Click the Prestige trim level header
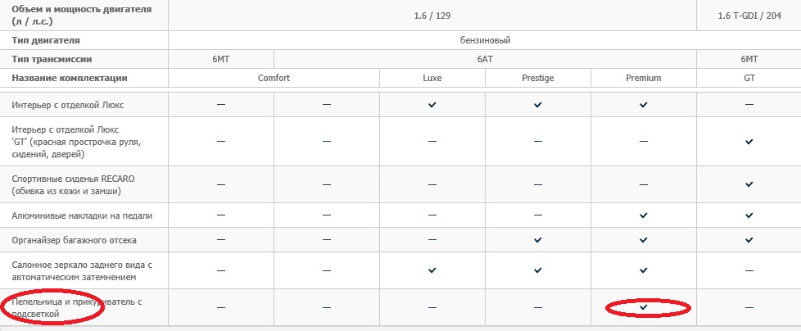801x331 pixels. pyautogui.click(x=538, y=78)
